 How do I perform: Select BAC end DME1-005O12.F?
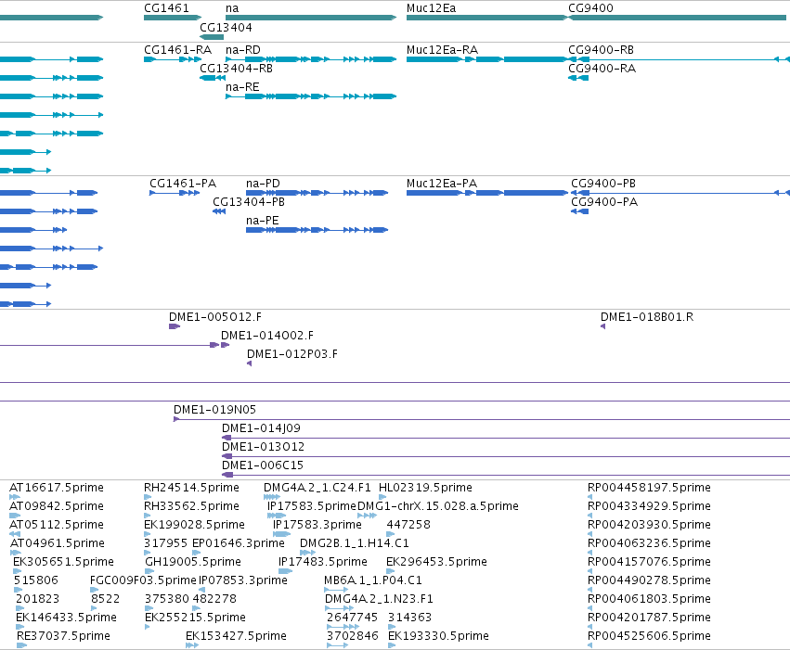coord(175,326)
